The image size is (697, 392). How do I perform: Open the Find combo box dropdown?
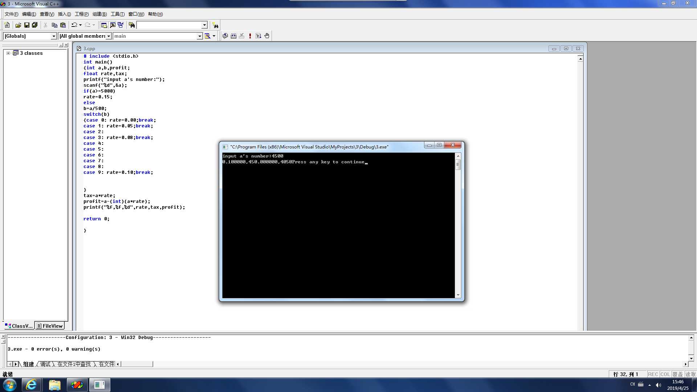click(x=204, y=25)
